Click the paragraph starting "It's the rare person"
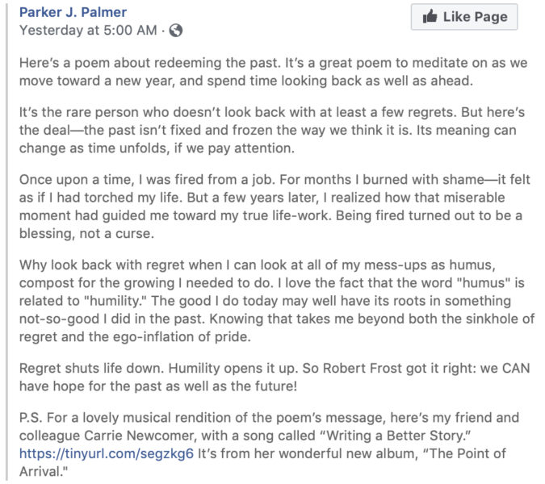 [272, 130]
